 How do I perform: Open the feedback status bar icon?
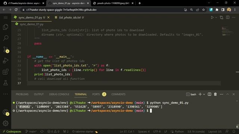[227, 131]
